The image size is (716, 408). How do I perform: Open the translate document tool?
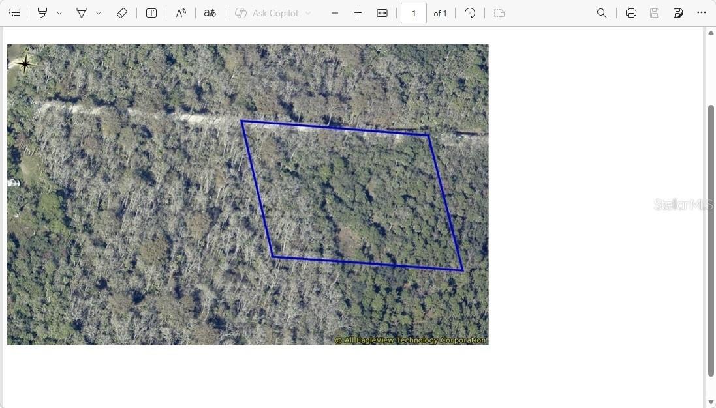210,12
